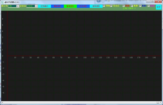
Task: Uncheck the yellow 通道2 checkbox
Action: 132,6
